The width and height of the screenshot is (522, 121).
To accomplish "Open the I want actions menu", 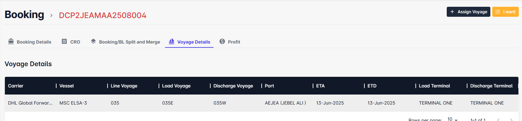I will click(x=505, y=12).
